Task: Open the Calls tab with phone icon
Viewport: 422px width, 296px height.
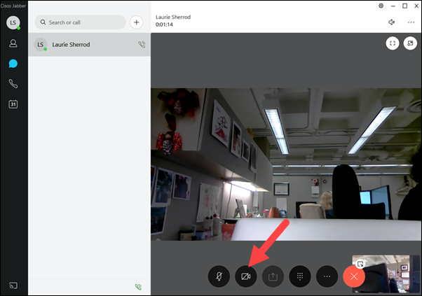Action: tap(13, 84)
